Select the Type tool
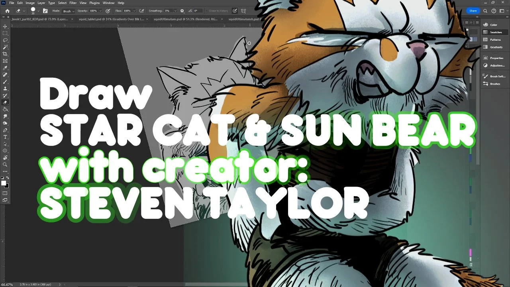The height and width of the screenshot is (287, 510). (5, 137)
